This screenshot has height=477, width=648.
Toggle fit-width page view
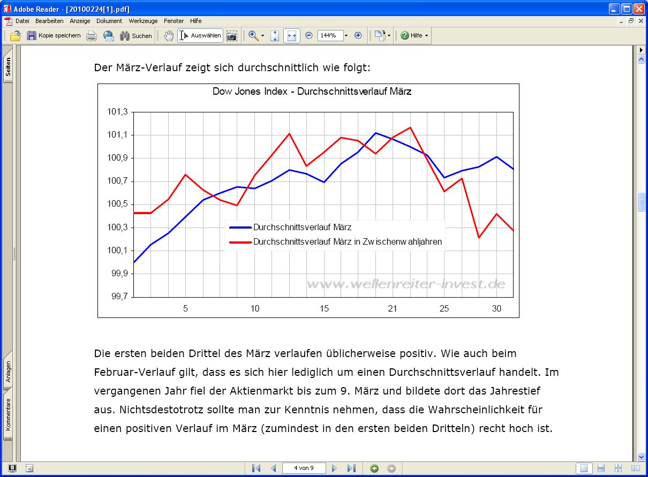(292, 36)
